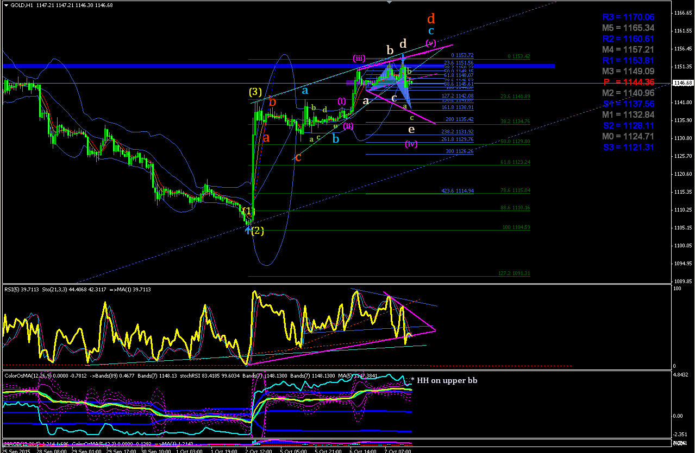
Task: Select the orange 'c' wave label
Action: point(298,157)
